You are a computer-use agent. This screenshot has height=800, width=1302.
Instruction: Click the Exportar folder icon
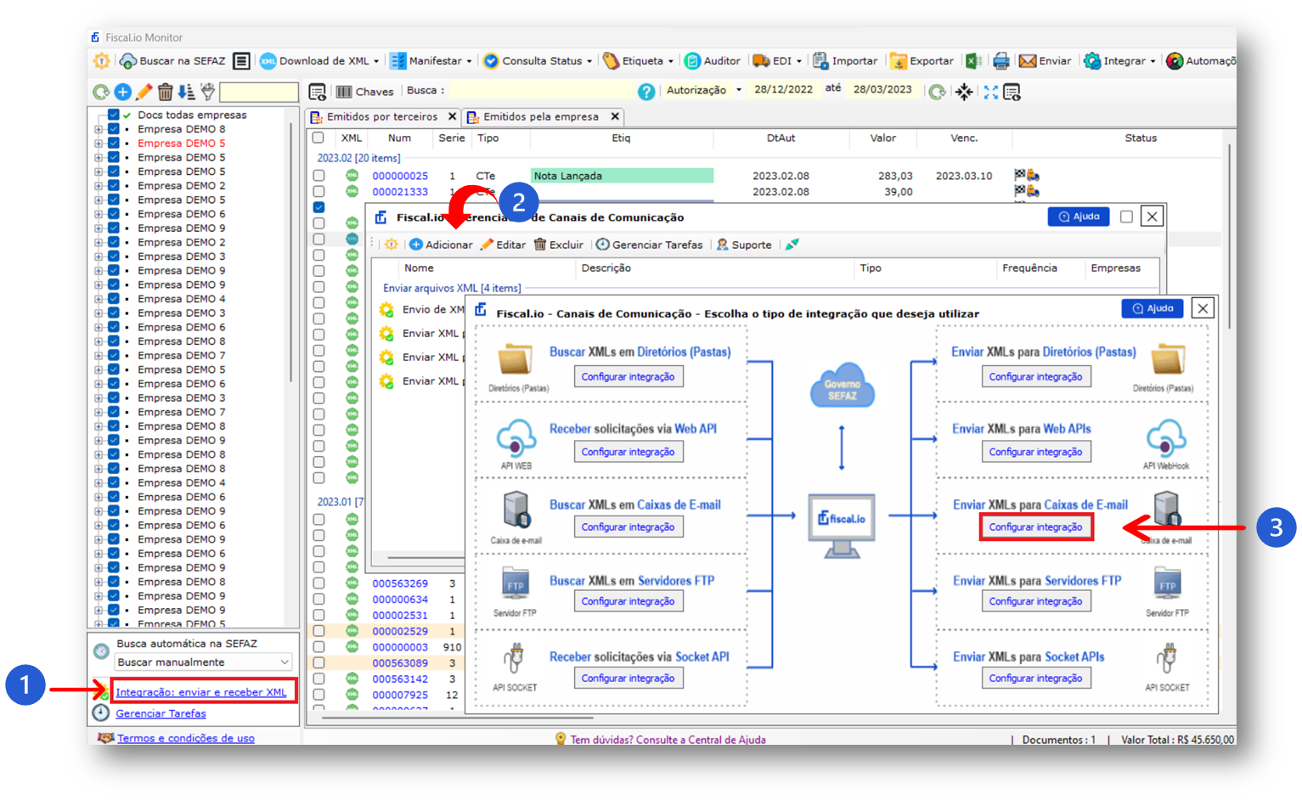click(899, 61)
